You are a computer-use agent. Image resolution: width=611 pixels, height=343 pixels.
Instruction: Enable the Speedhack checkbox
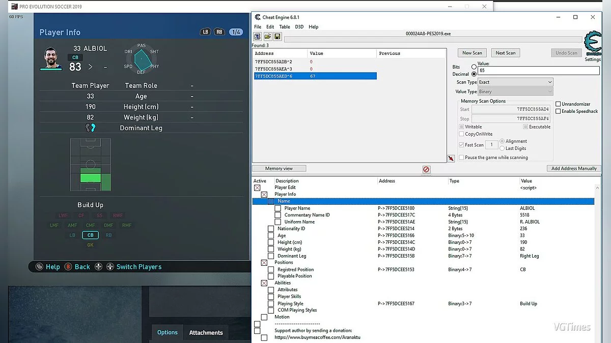(x=558, y=111)
